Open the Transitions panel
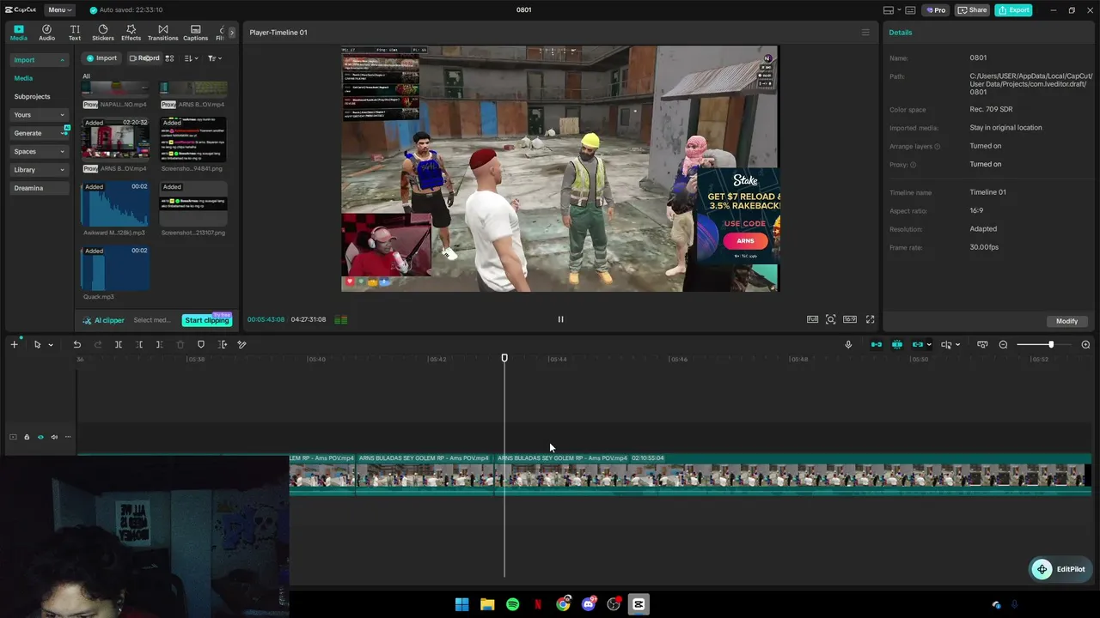Image resolution: width=1100 pixels, height=618 pixels. pyautogui.click(x=162, y=33)
